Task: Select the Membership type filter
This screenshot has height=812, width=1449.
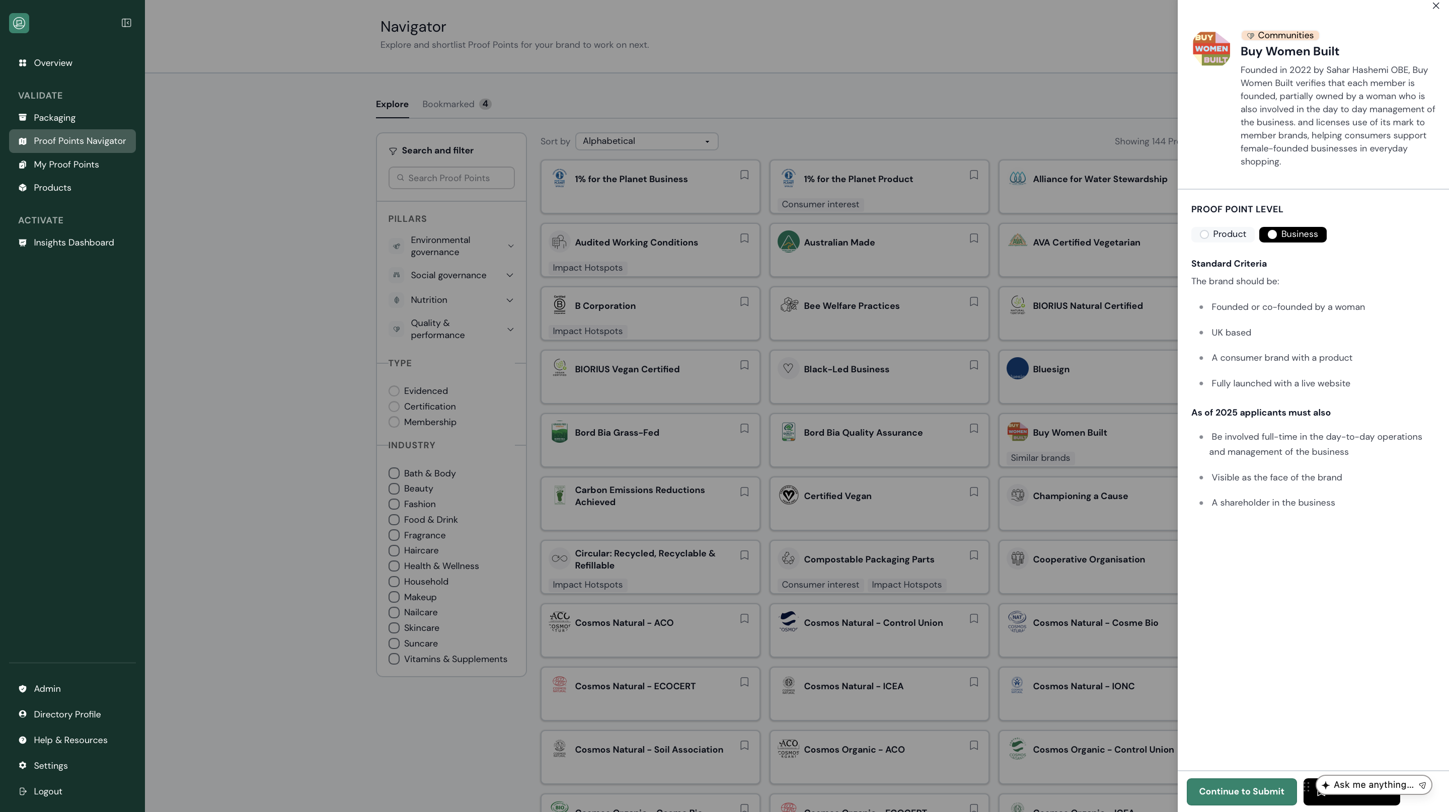Action: tap(394, 422)
